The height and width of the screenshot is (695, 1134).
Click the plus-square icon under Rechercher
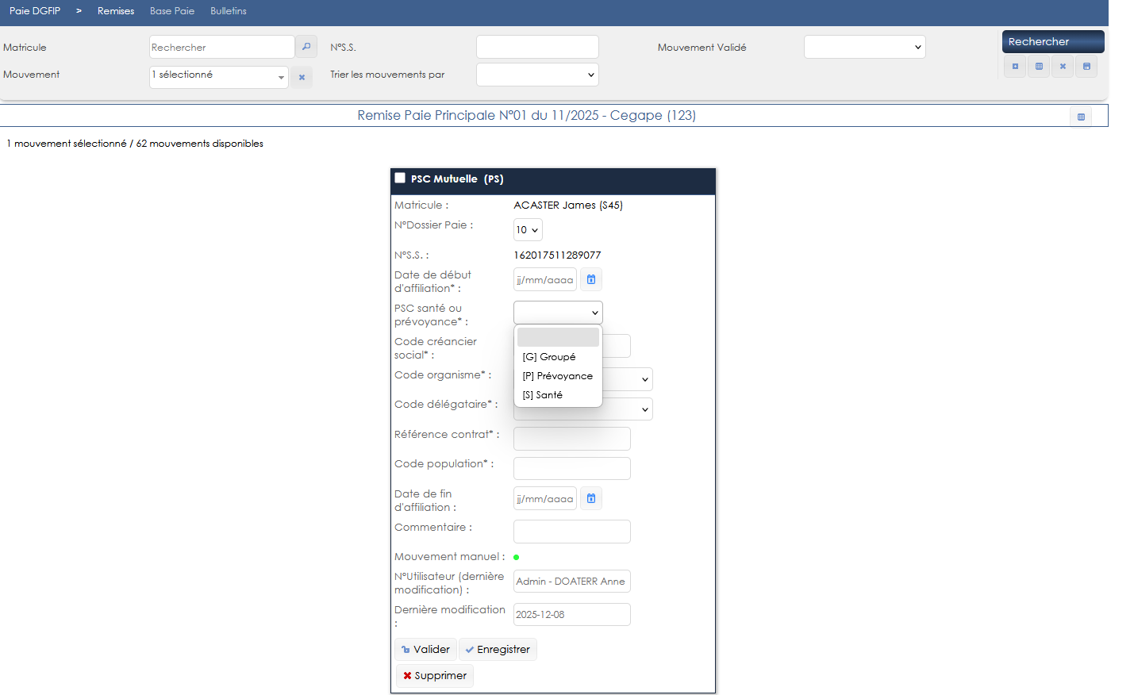1015,67
